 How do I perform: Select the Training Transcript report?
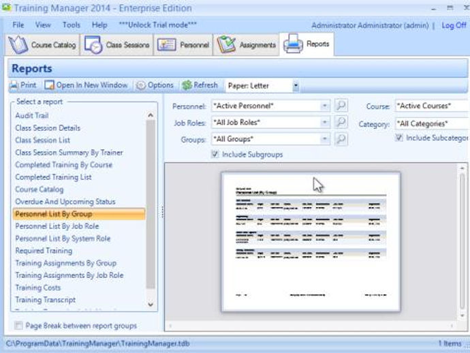(45, 300)
